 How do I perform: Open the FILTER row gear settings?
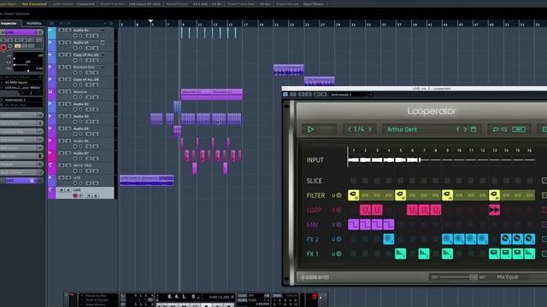tap(338, 195)
